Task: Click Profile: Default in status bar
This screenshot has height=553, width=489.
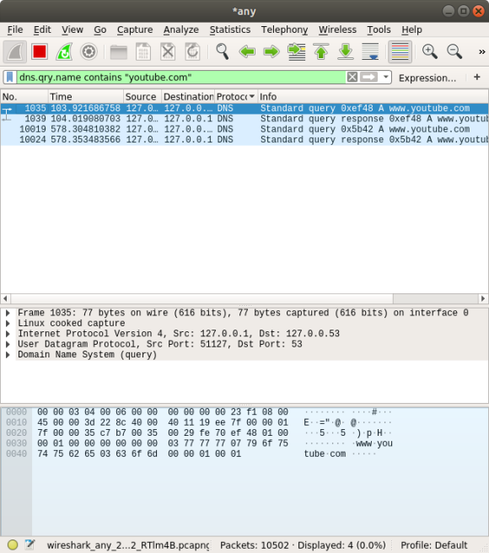Action: [434, 545]
